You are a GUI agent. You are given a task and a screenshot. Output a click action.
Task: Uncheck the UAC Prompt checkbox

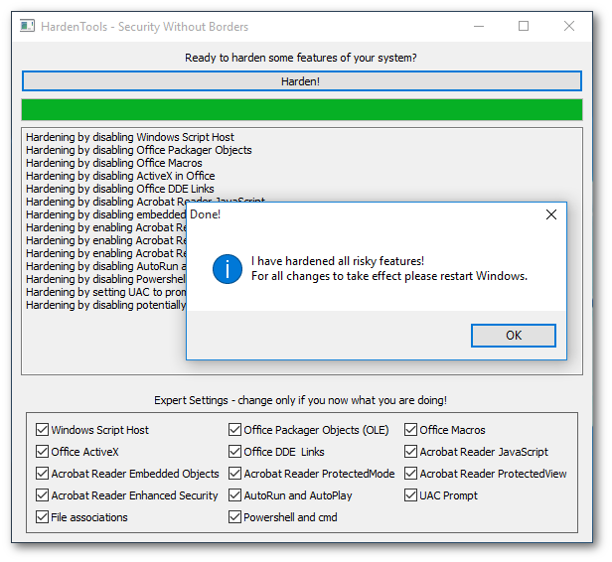[x=410, y=494]
